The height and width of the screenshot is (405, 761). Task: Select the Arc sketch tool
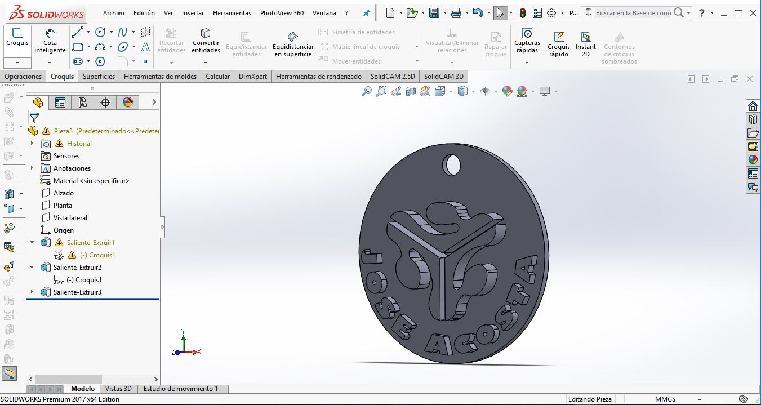(100, 47)
